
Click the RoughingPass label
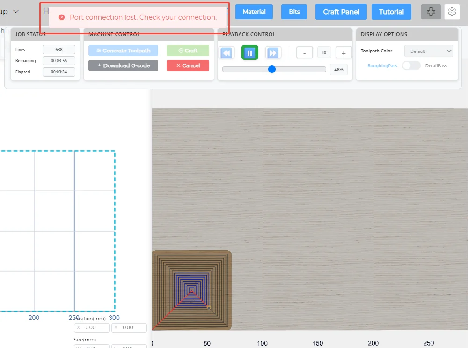tap(382, 66)
